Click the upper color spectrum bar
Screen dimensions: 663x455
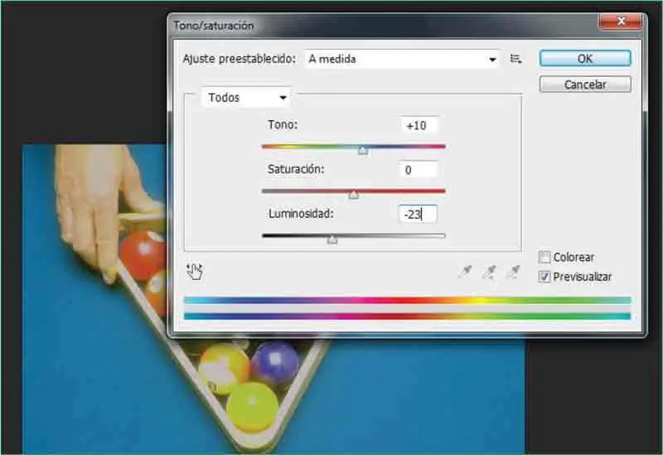[x=407, y=301]
